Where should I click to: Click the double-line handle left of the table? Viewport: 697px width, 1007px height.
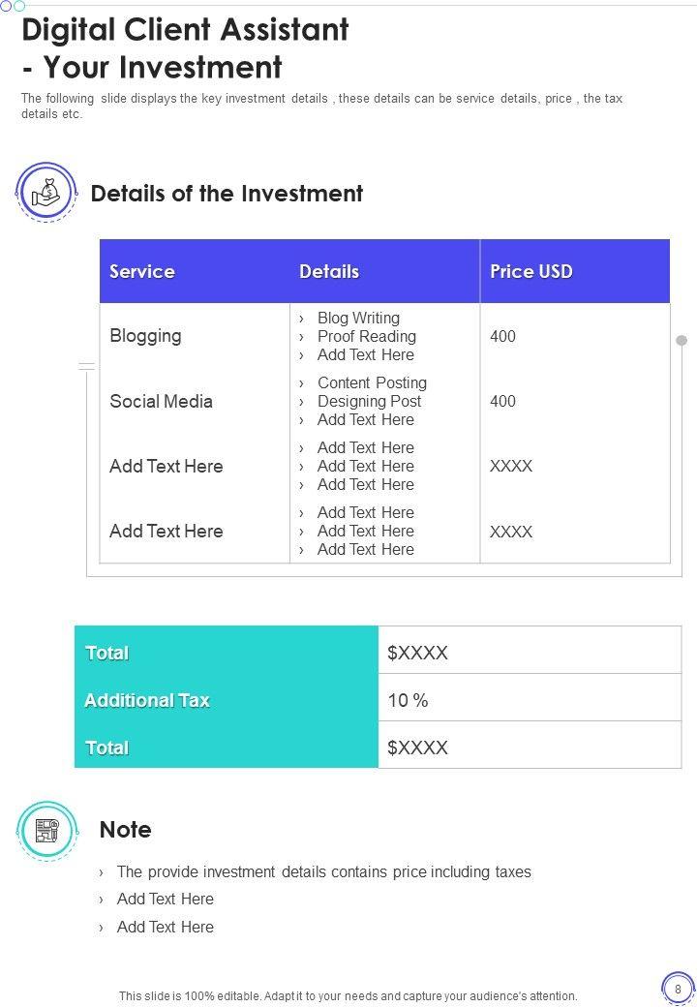[87, 366]
